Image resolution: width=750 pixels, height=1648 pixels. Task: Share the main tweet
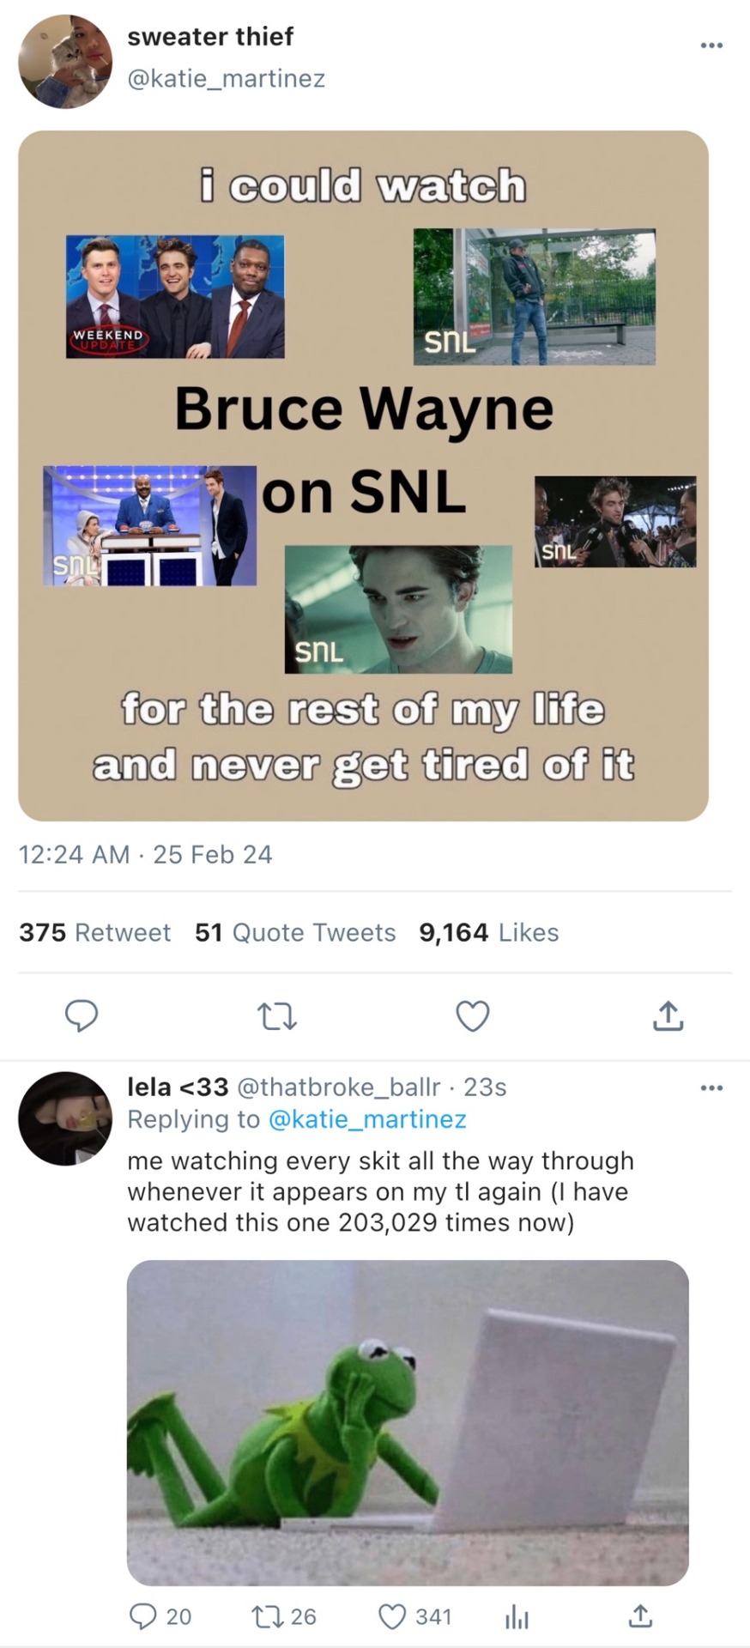[x=668, y=1016]
